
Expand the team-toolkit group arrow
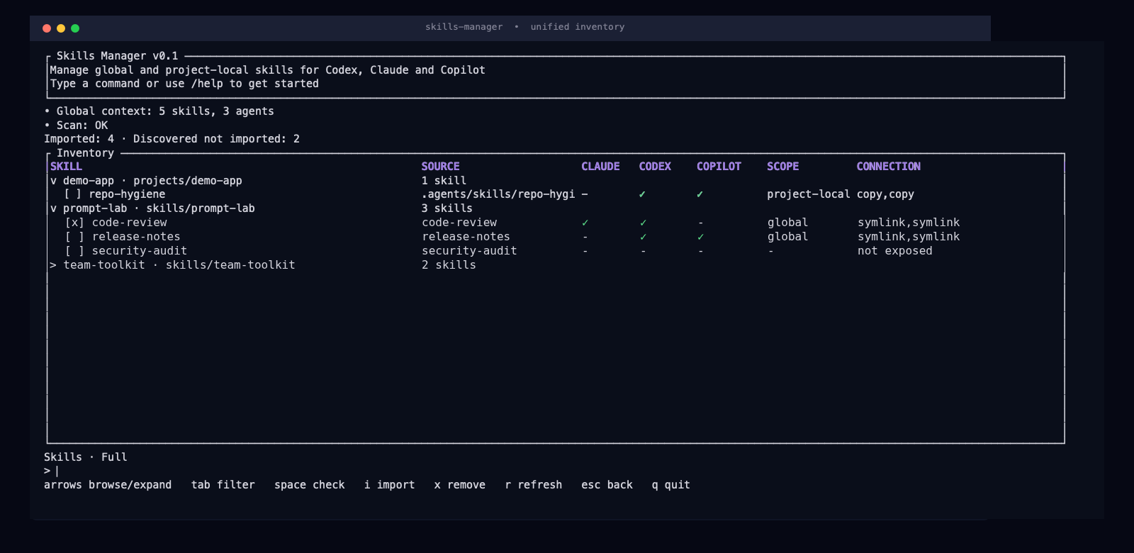click(53, 265)
